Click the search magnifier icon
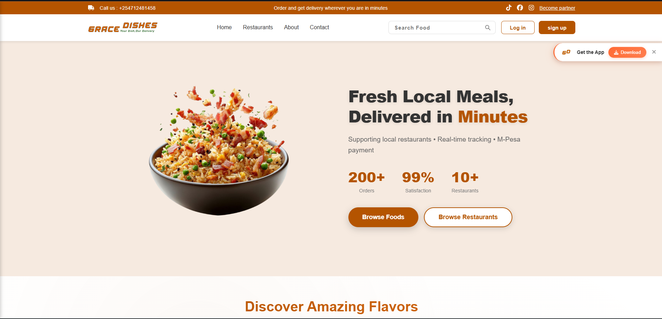The height and width of the screenshot is (319, 662). [488, 27]
